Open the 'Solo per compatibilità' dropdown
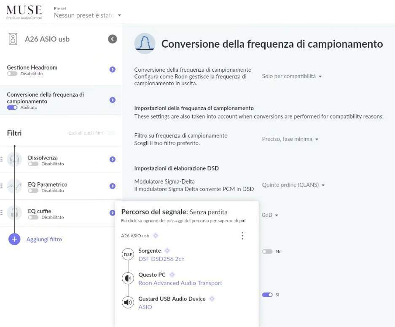This screenshot has width=395, height=327. [x=292, y=76]
